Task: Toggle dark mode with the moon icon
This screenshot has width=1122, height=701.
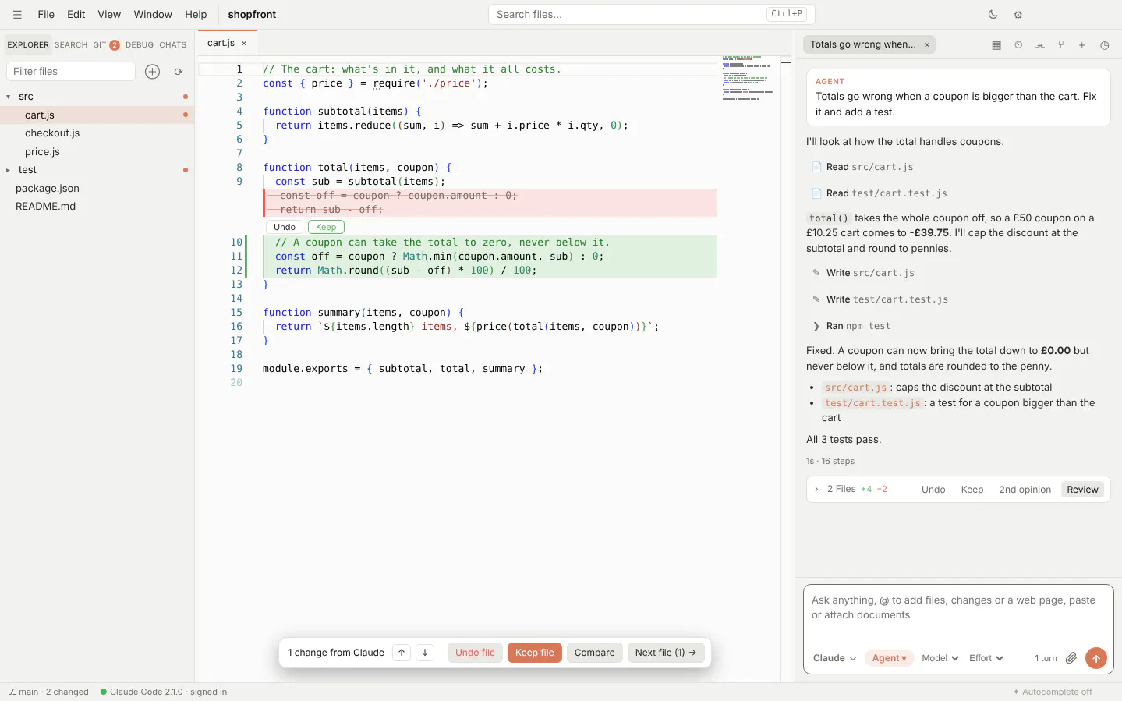Action: coord(993,14)
